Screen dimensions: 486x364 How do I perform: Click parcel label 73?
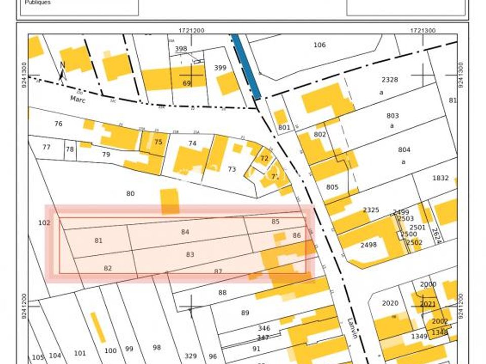(x=232, y=169)
